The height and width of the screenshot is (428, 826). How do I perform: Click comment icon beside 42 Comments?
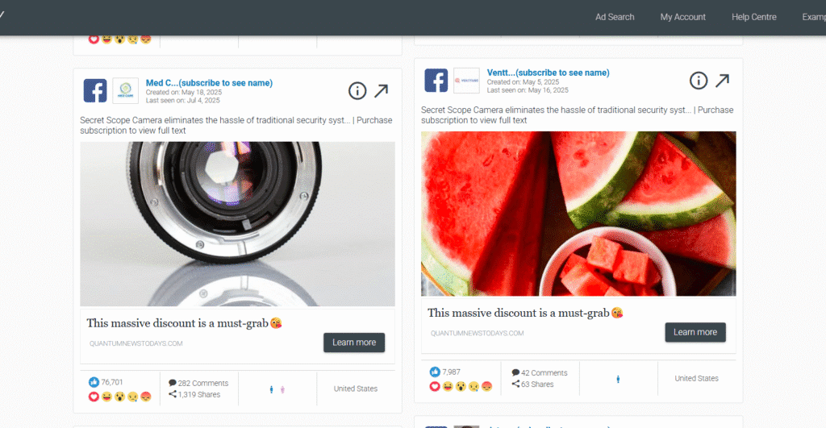click(x=515, y=372)
